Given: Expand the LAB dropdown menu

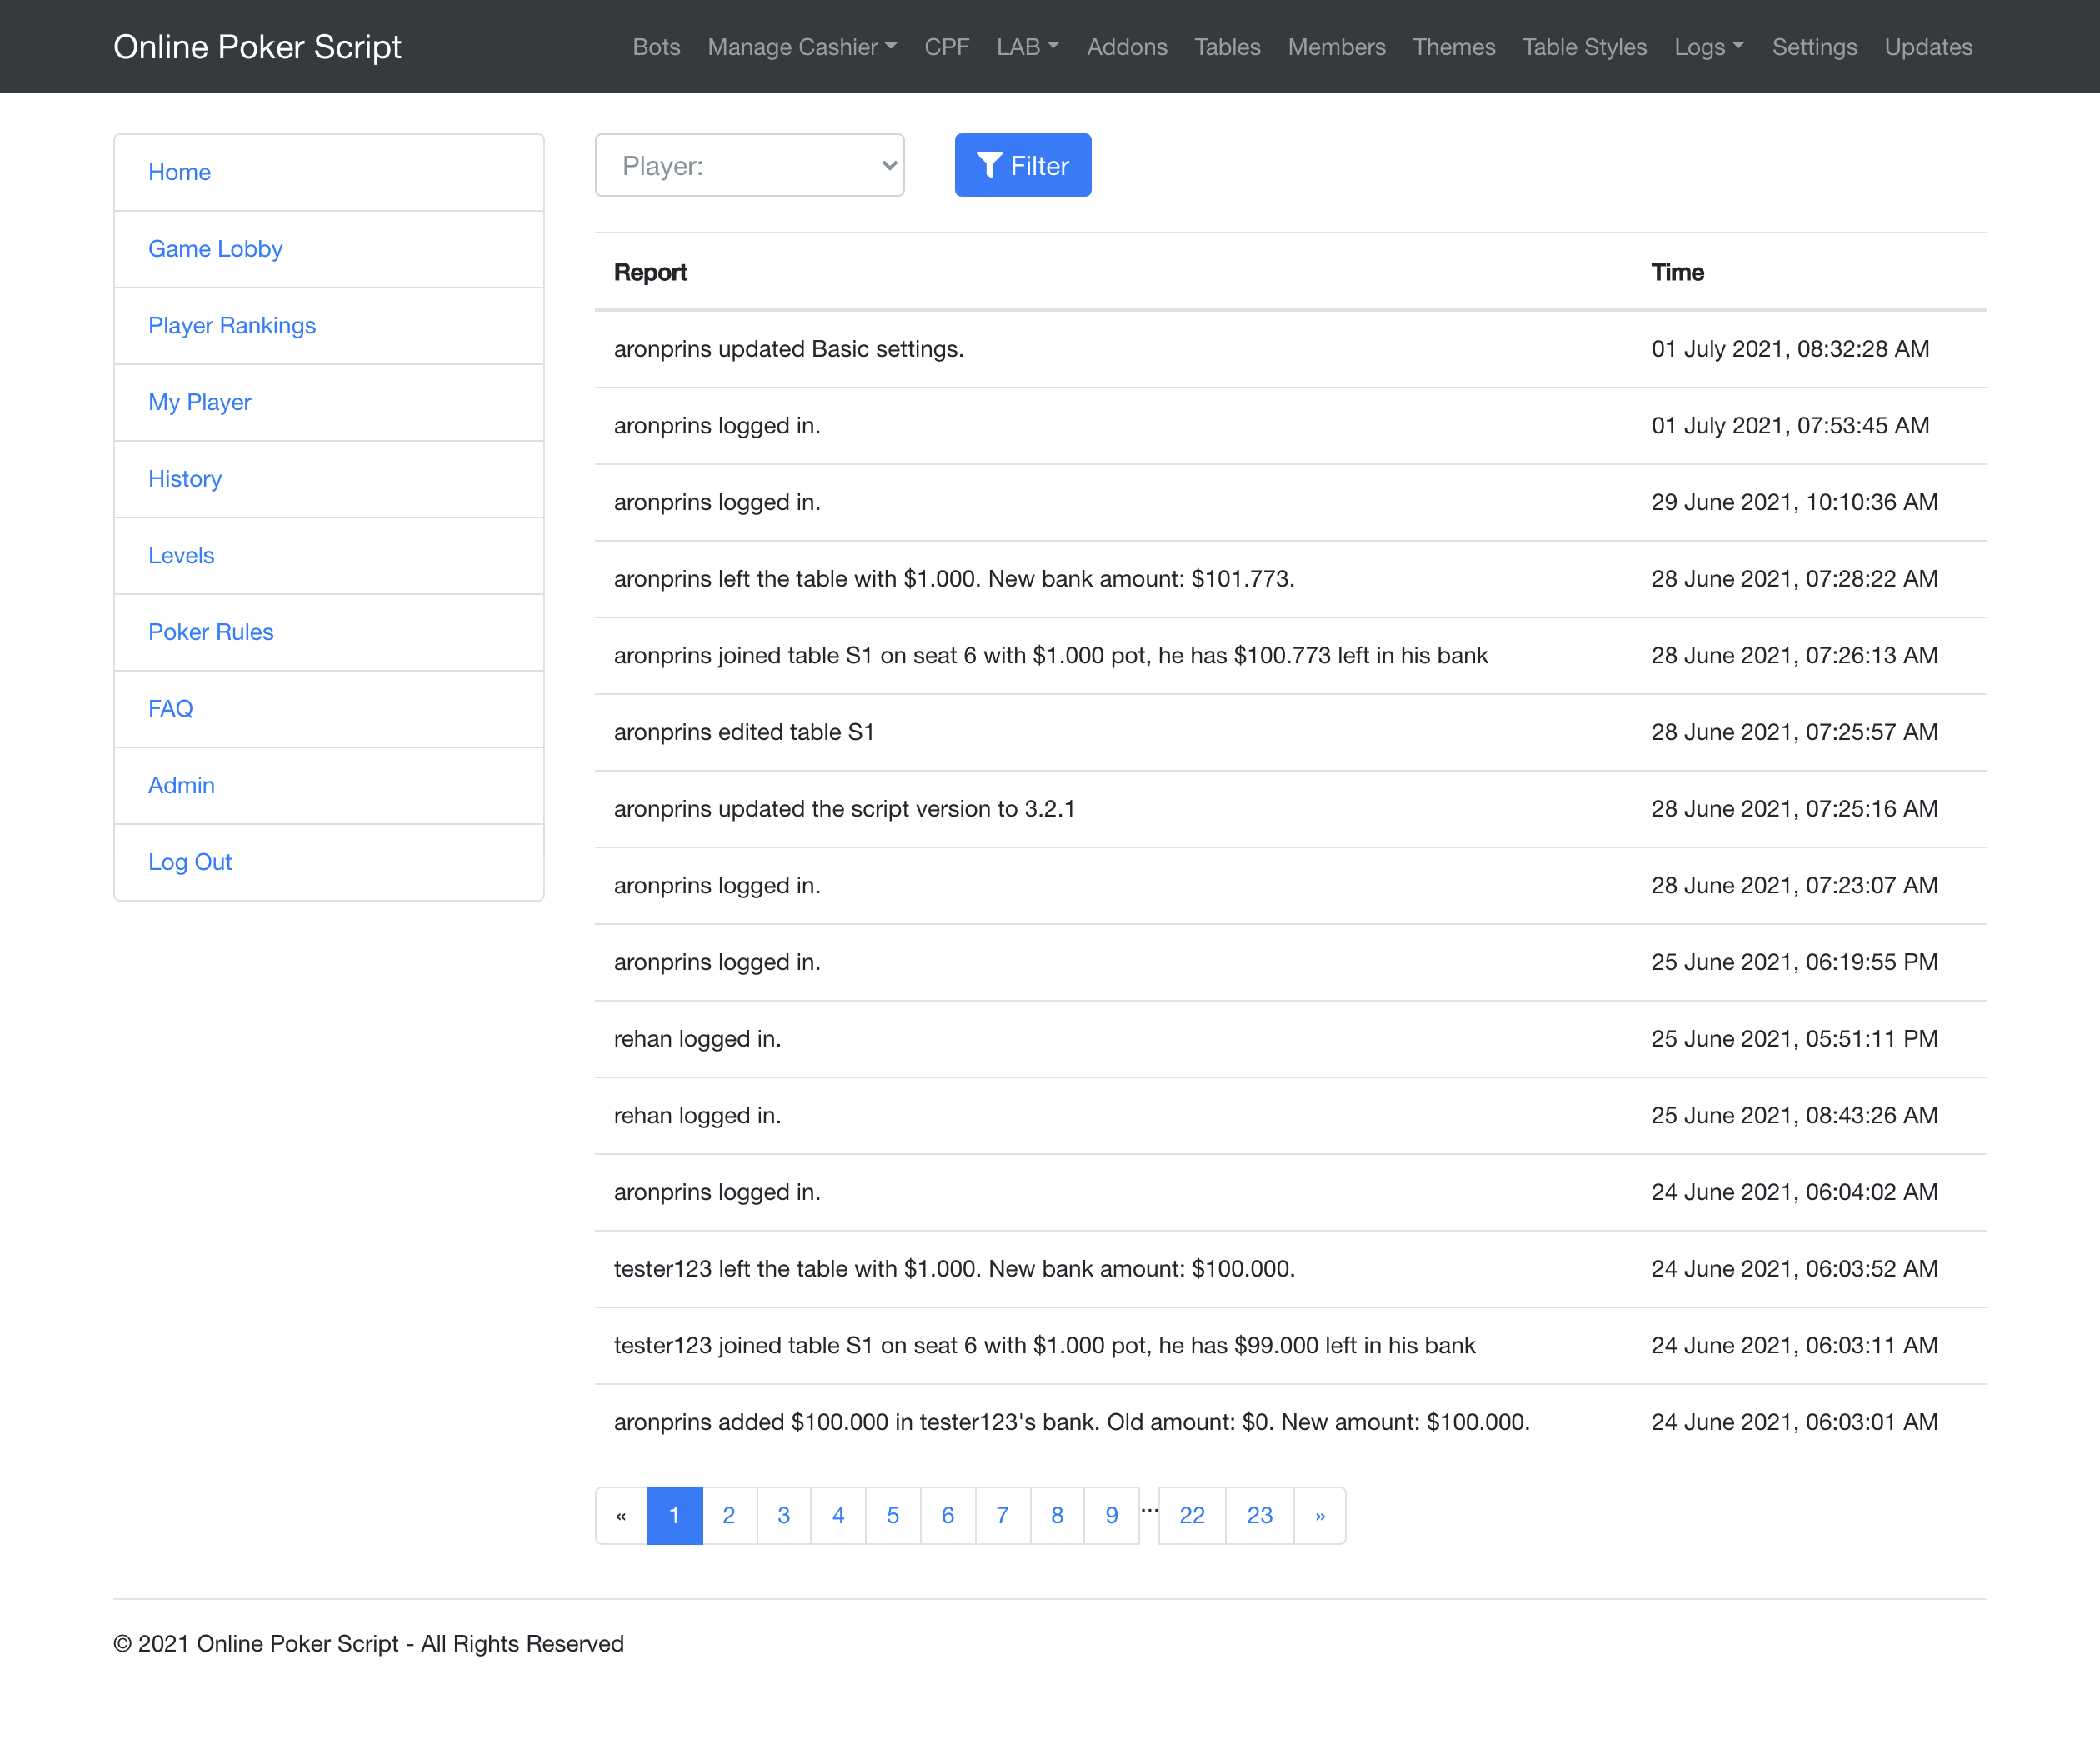Looking at the screenshot, I should pos(1027,47).
